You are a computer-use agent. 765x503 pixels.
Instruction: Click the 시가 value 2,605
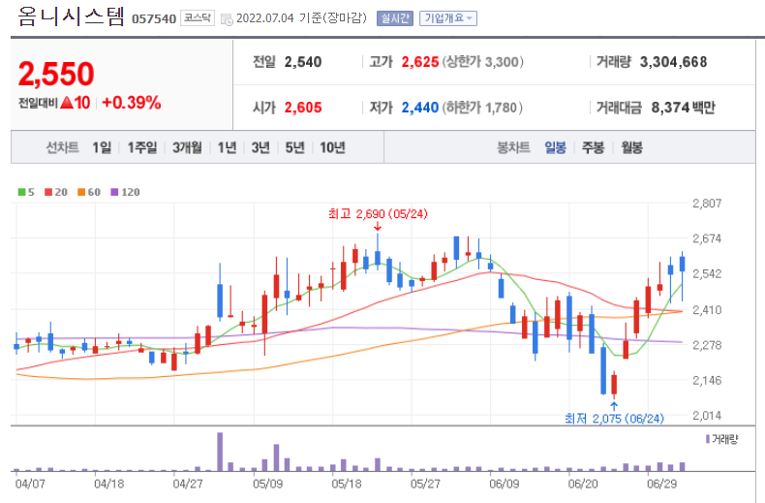[x=303, y=108]
